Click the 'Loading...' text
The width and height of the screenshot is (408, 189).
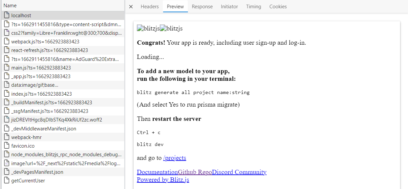151,57
